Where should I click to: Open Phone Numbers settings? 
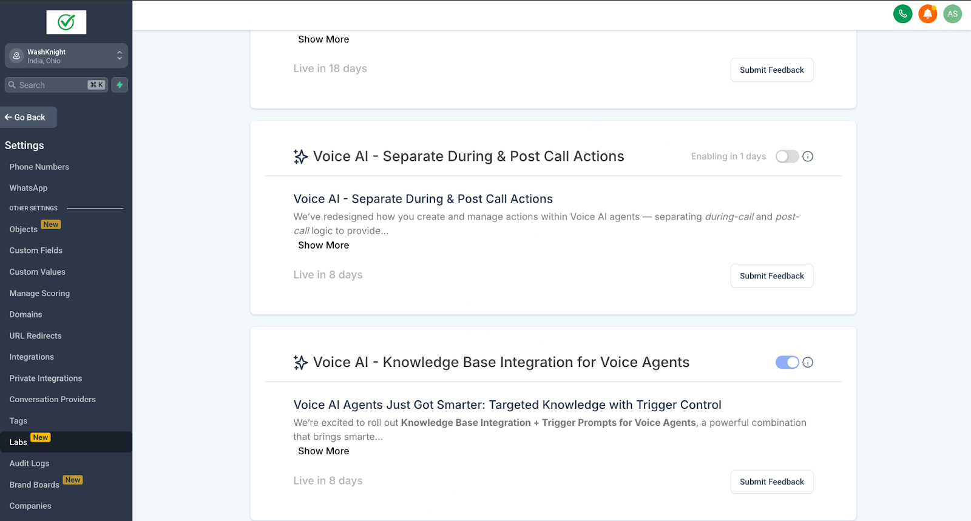pyautogui.click(x=39, y=167)
